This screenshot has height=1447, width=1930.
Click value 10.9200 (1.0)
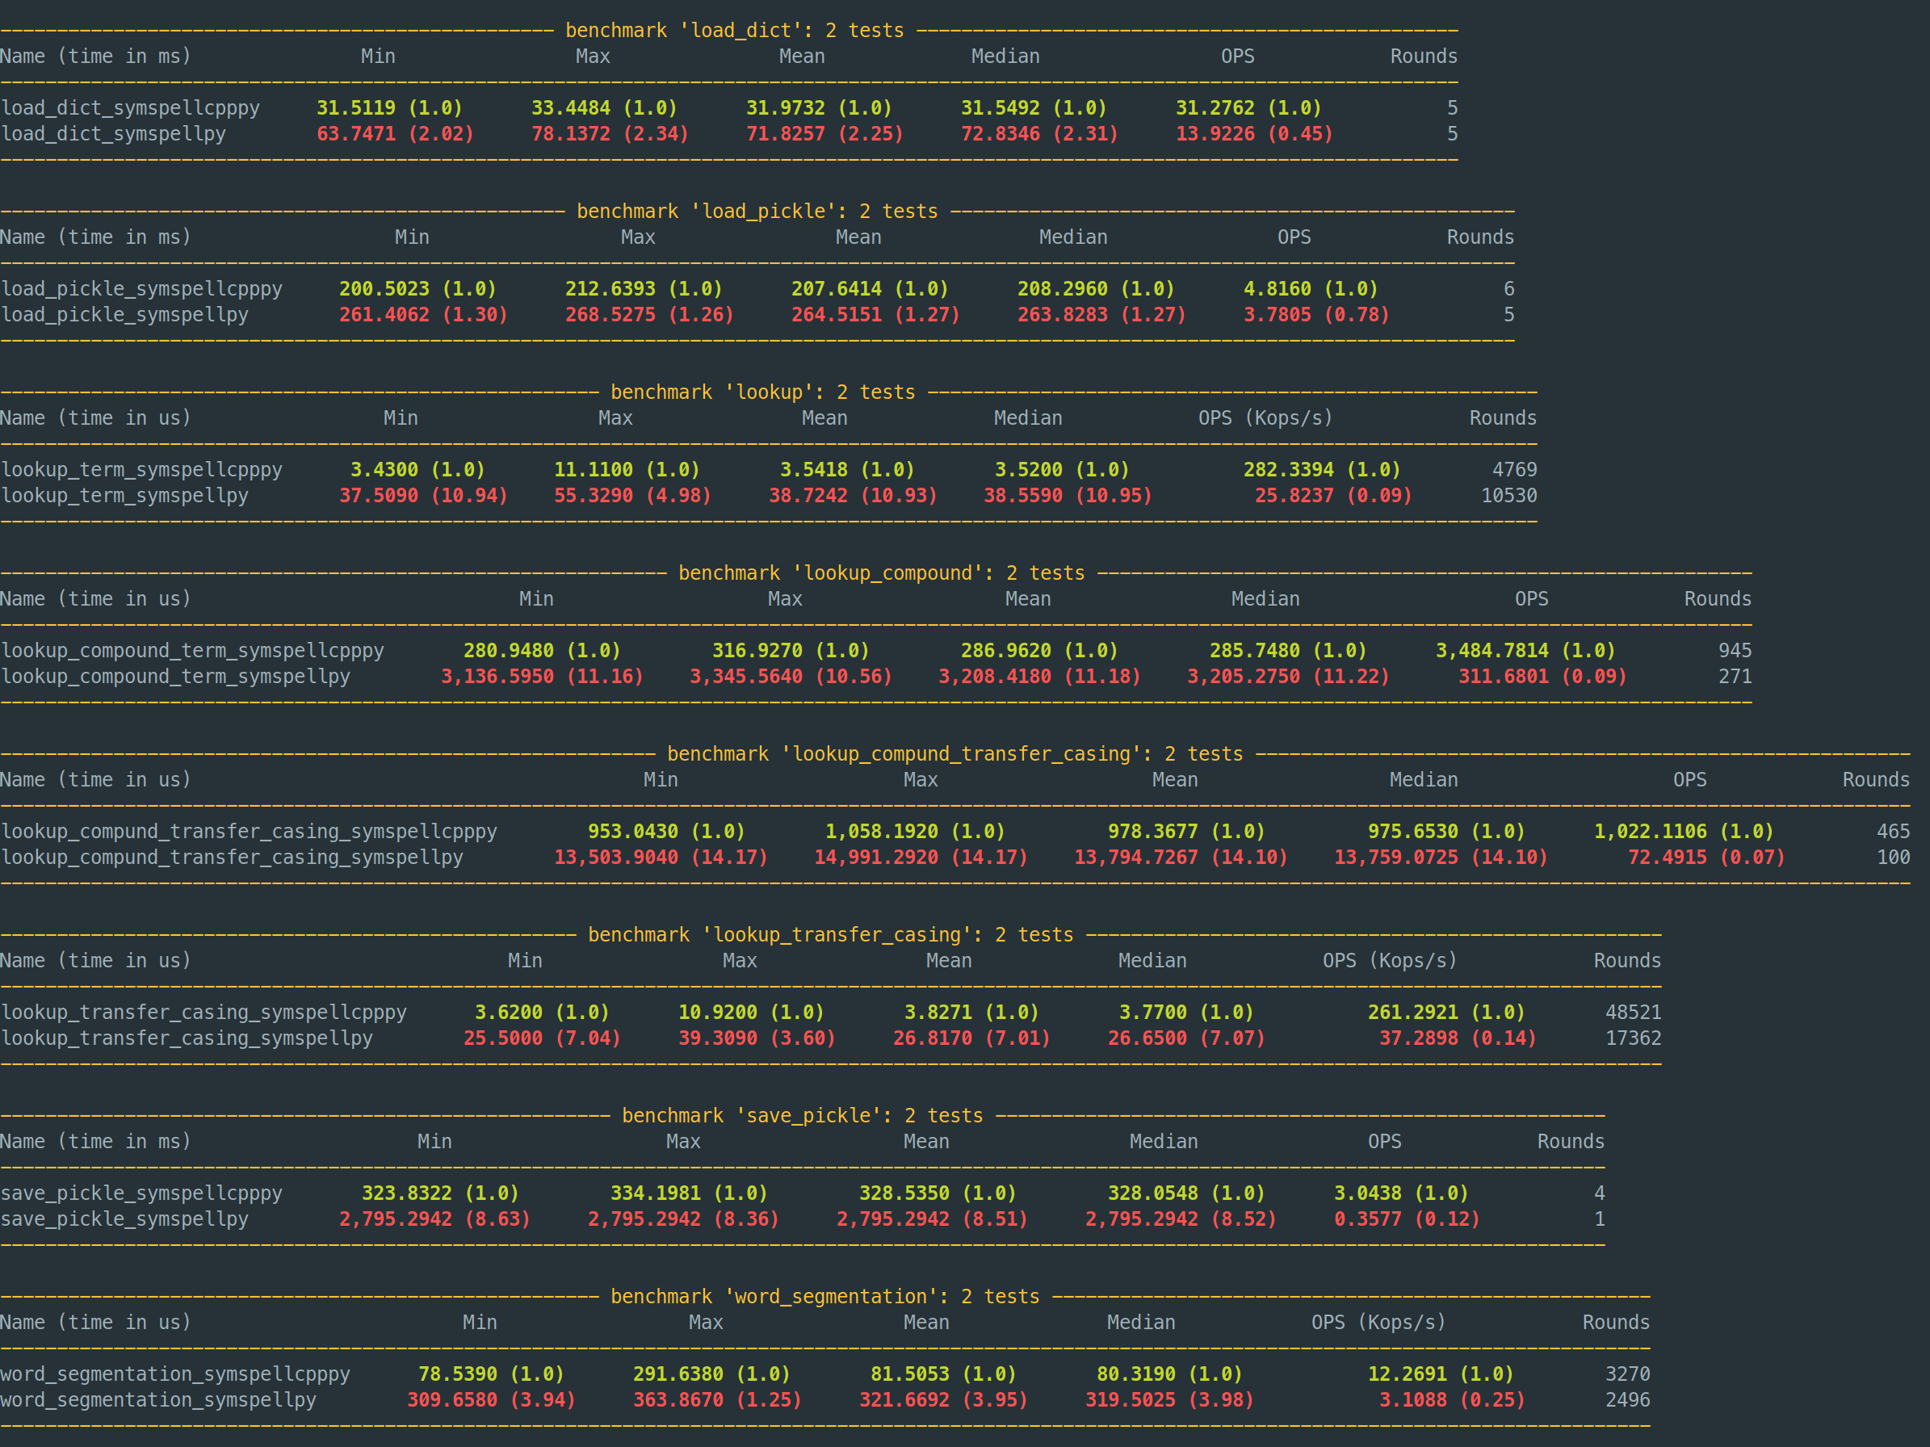[x=751, y=1013]
